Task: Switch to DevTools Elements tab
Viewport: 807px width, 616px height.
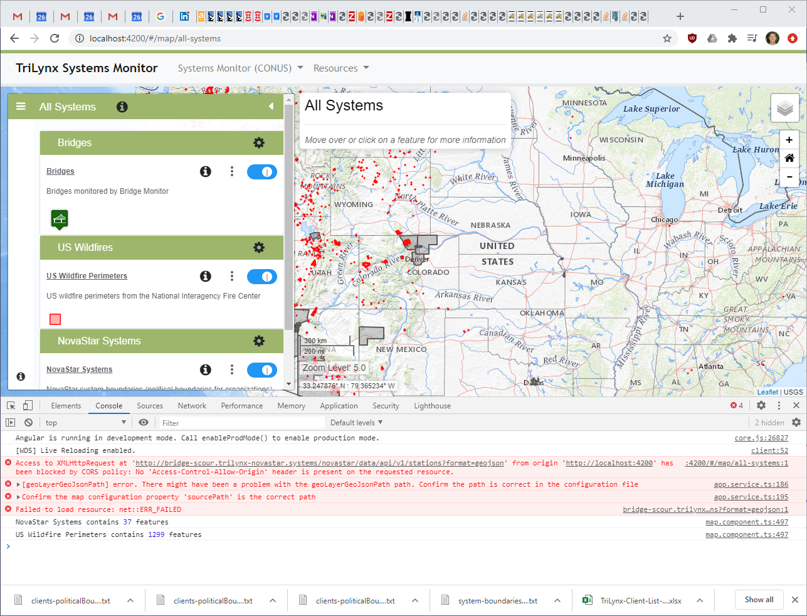Action: [66, 406]
